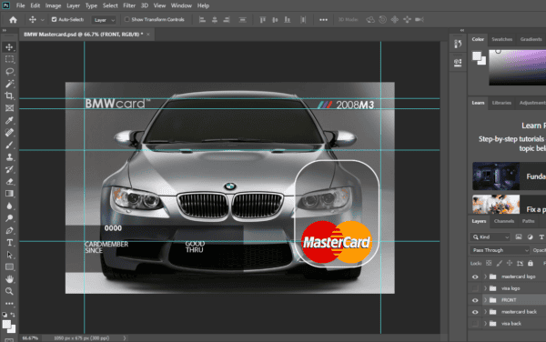Filter layers by pixel layer icon
This screenshot has width=546, height=342.
[x=519, y=236]
